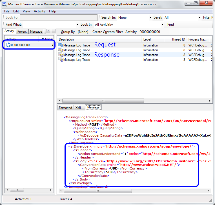Click the fourth Message Log Trace row icon
The image size is (215, 205).
[x=61, y=59]
